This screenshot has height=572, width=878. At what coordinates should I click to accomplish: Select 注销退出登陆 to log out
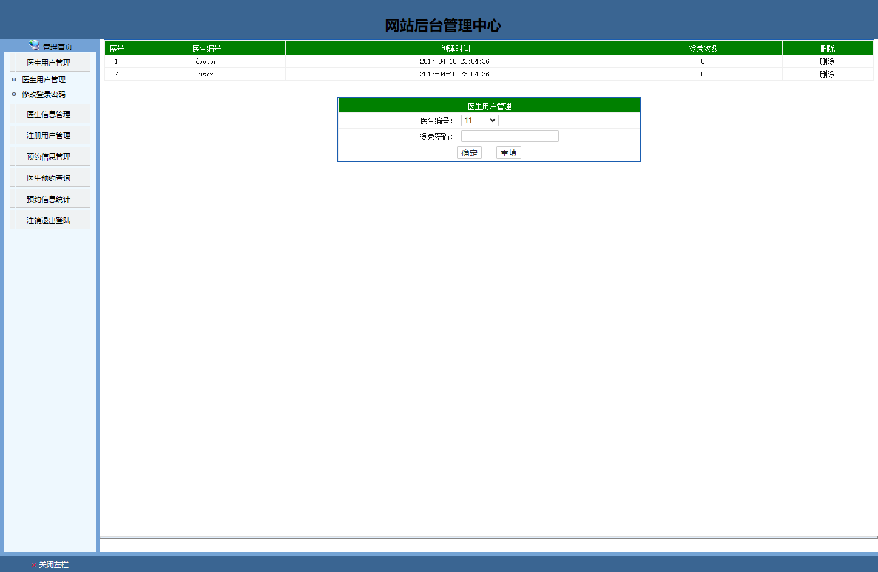point(49,220)
